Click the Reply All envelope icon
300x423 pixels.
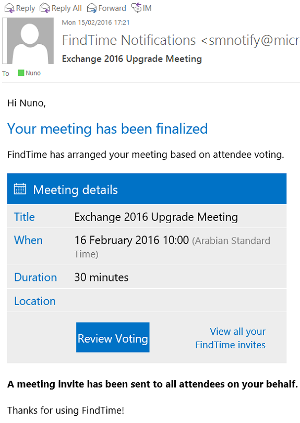[x=45, y=8]
